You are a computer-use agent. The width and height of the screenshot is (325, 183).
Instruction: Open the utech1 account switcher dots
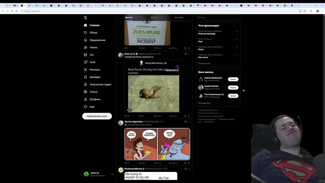click(112, 174)
